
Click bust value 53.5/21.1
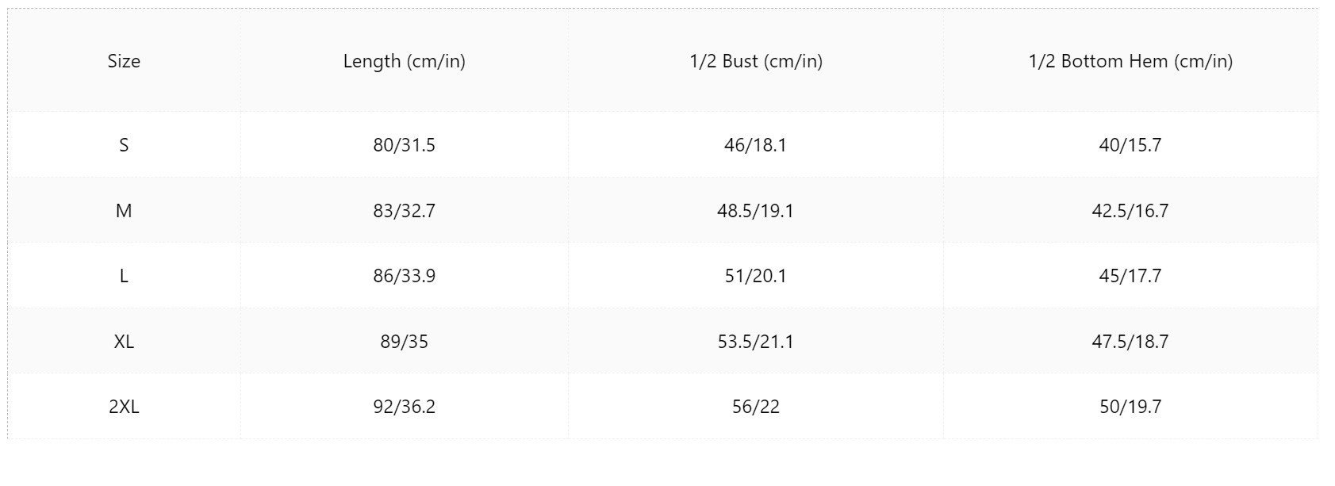click(x=756, y=342)
